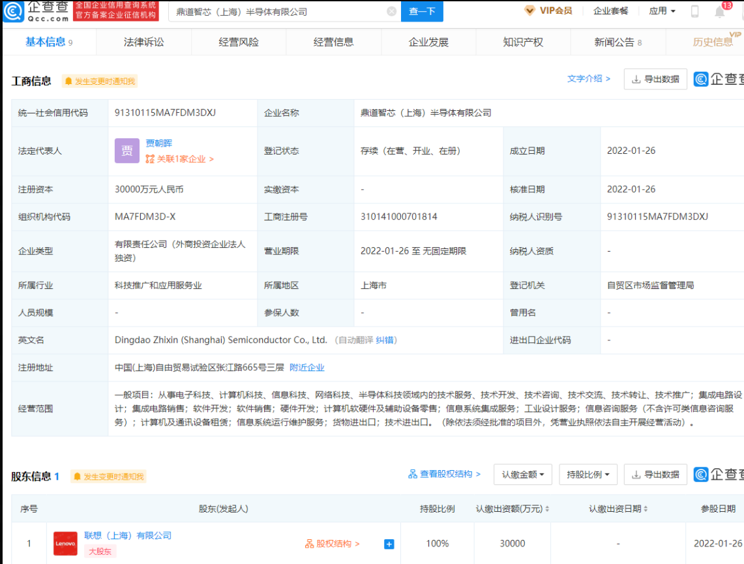
Task: Click the Qcc.com logo icon
Action: click(x=13, y=11)
